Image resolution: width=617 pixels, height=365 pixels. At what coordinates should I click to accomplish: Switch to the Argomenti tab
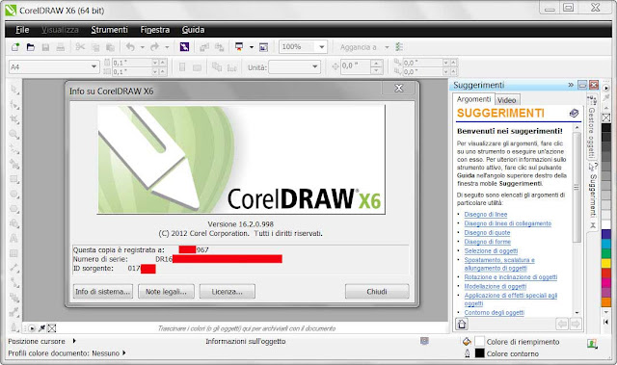(473, 99)
